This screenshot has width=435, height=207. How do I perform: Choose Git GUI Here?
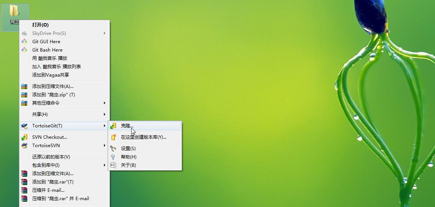[x=64, y=42]
